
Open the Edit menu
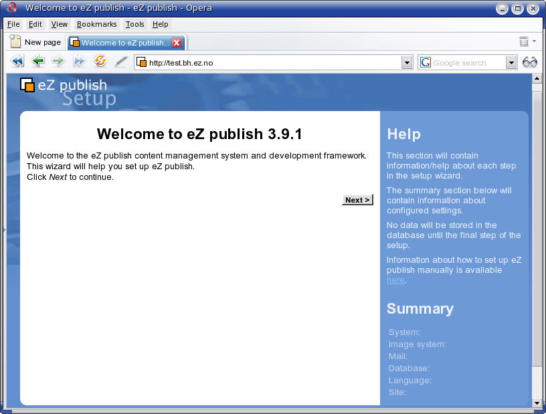(x=35, y=24)
